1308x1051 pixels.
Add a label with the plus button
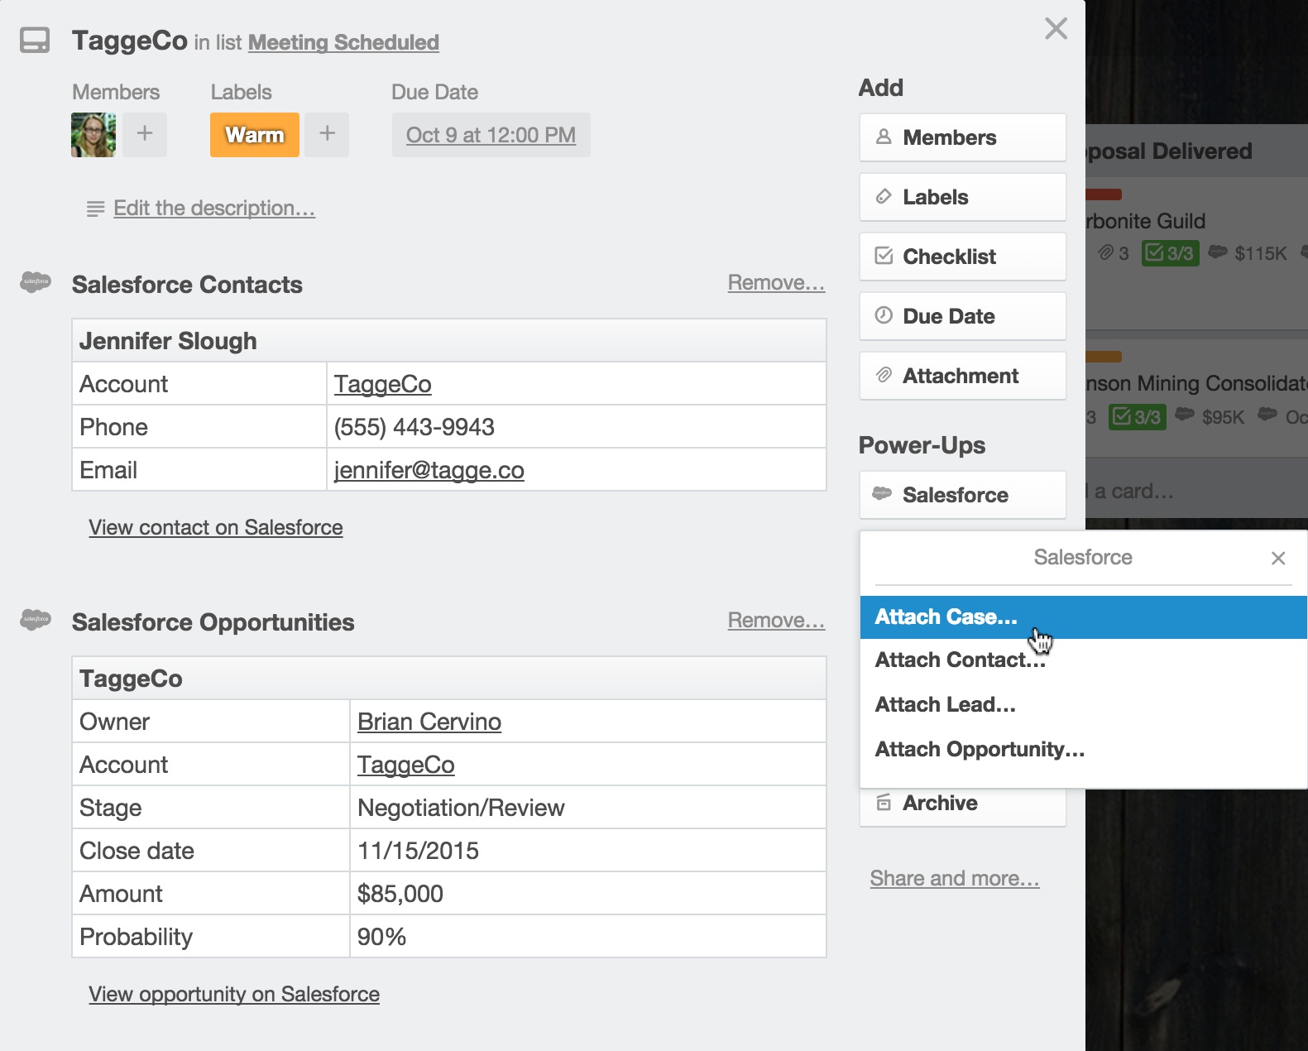[327, 135]
